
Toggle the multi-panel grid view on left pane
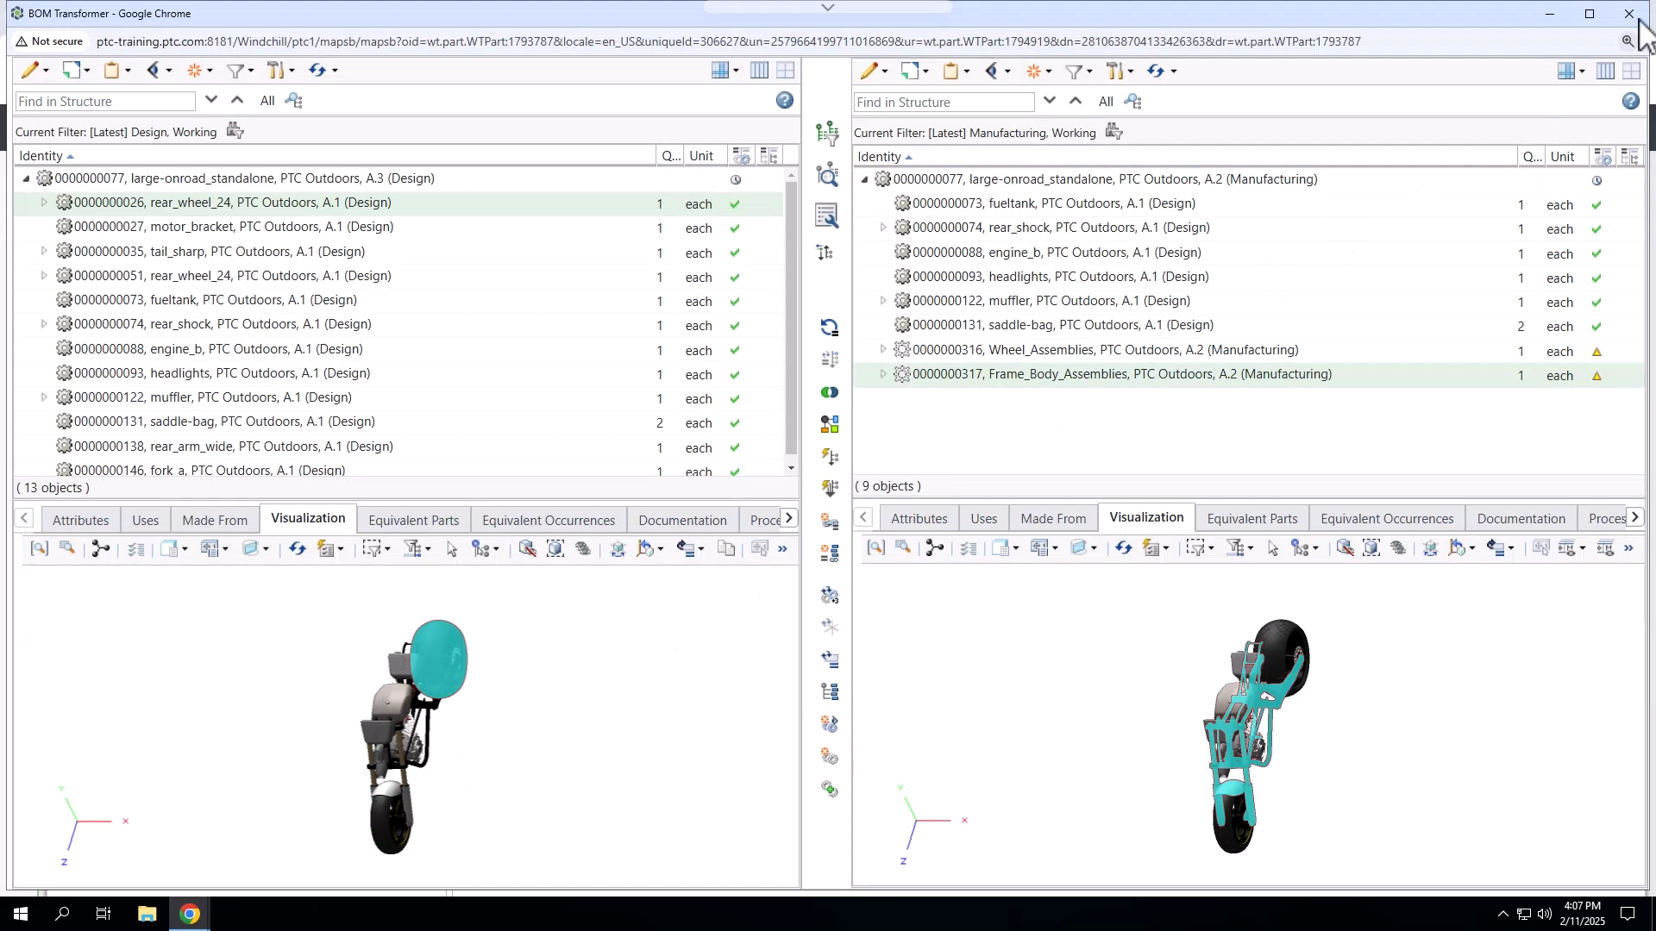pyautogui.click(x=786, y=70)
